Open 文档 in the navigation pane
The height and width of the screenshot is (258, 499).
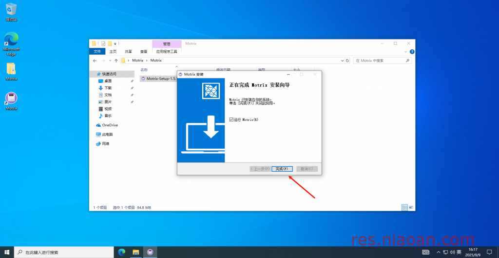pyautogui.click(x=108, y=95)
